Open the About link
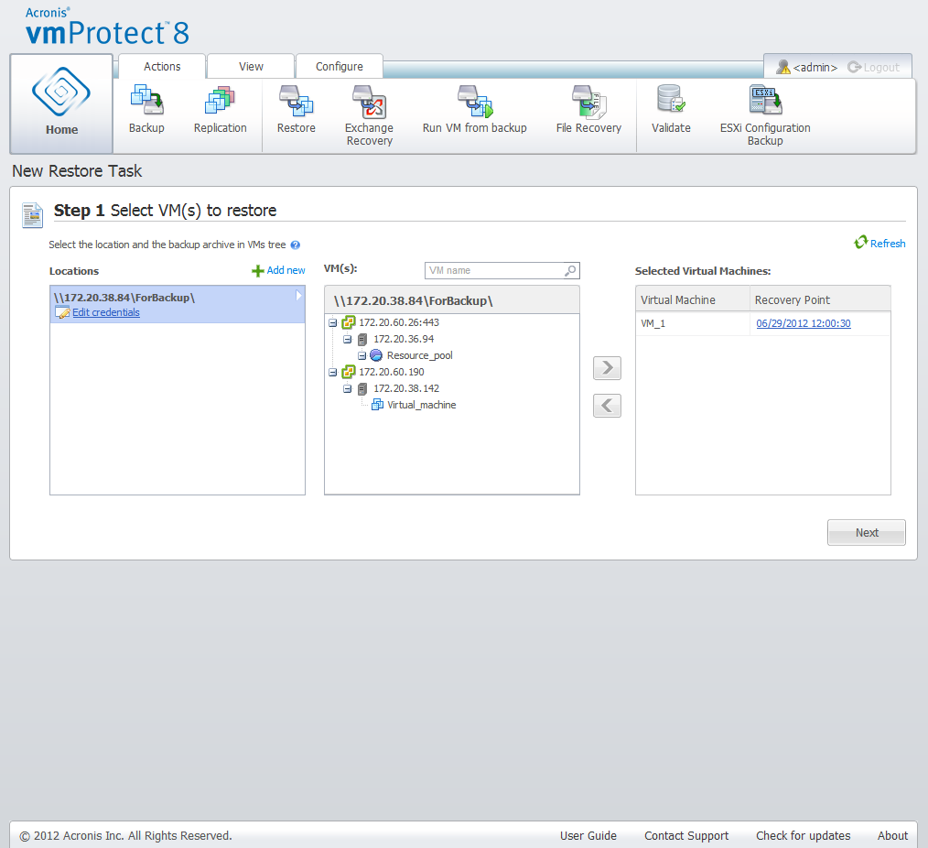 click(892, 835)
